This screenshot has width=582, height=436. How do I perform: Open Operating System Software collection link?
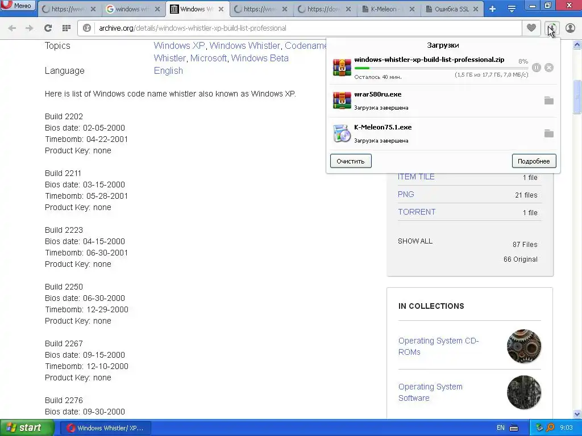(x=430, y=392)
